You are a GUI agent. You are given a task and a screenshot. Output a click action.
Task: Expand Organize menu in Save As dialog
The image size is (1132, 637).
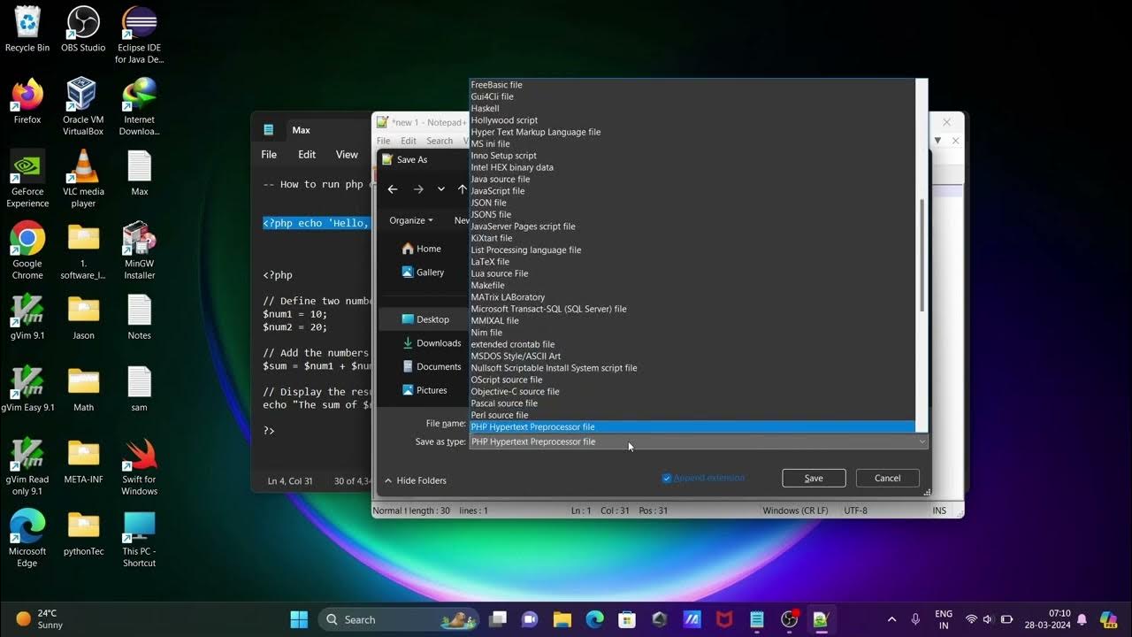point(411,220)
